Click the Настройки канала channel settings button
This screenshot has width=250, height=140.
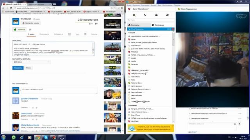(x=30, y=23)
